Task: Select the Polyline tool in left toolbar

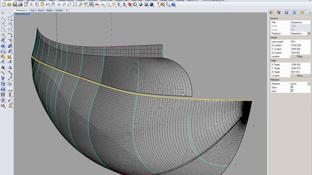Action: coord(3,18)
